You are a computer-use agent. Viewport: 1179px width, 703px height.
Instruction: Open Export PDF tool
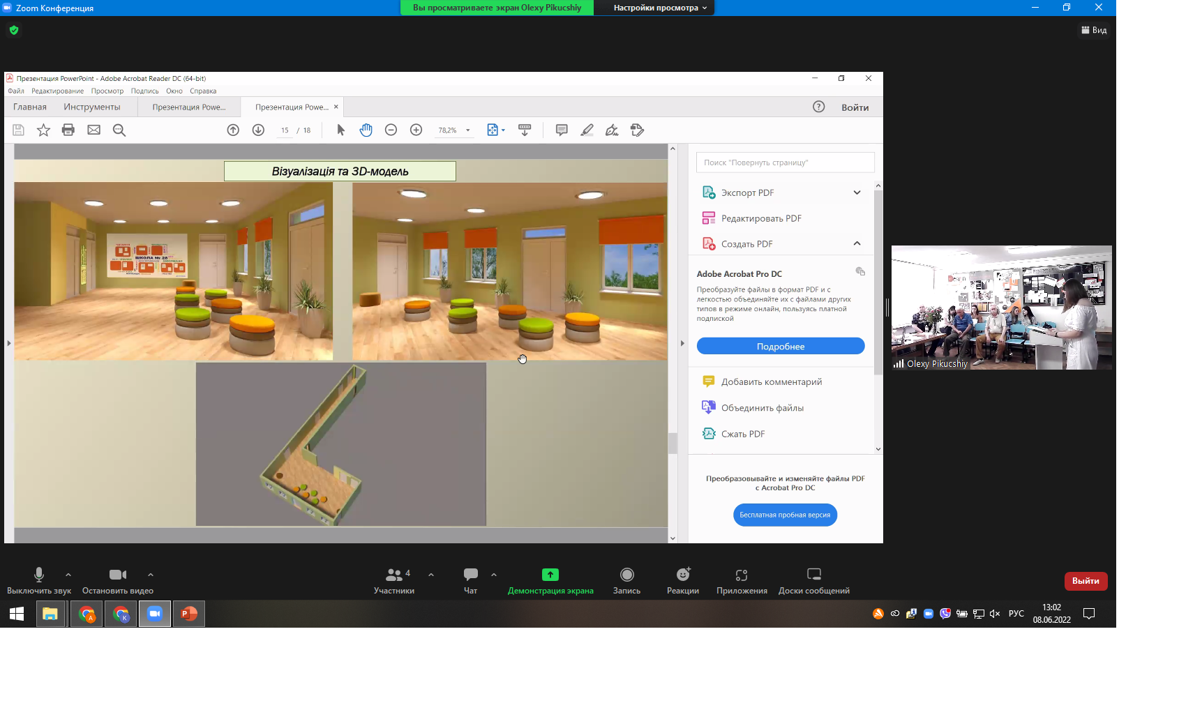click(747, 192)
